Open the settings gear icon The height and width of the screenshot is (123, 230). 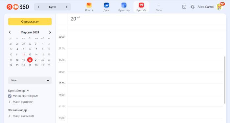[x=193, y=7]
